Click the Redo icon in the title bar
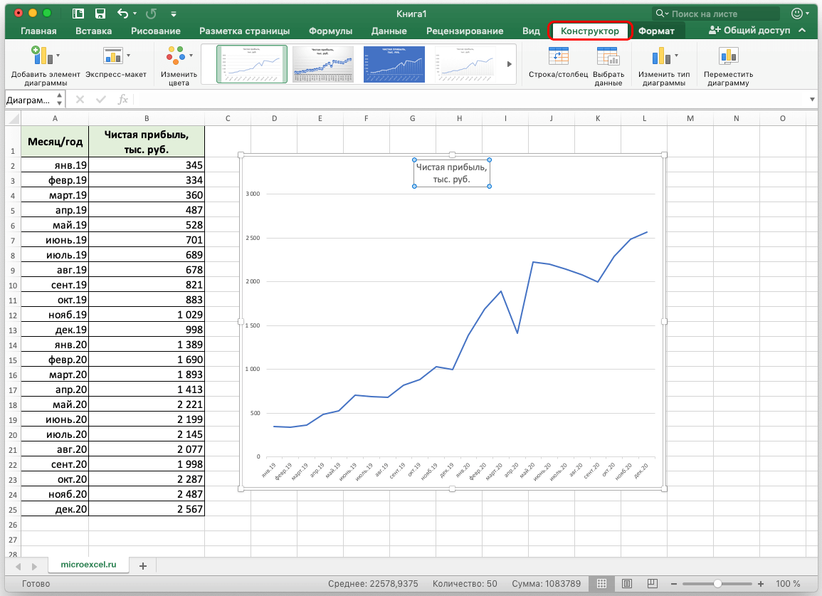822x596 pixels. click(151, 14)
